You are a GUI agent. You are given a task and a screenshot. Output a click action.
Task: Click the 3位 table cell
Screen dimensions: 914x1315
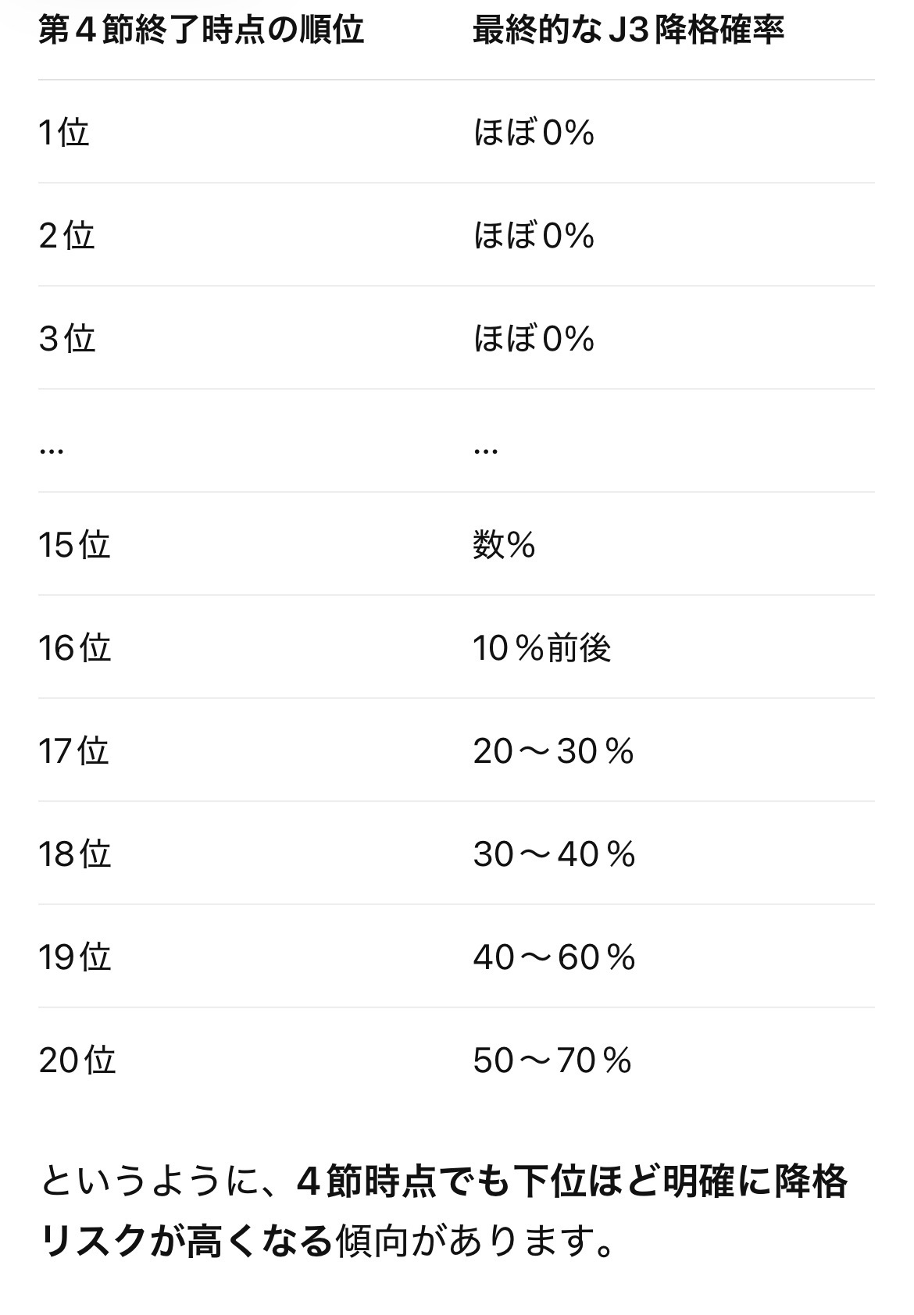tap(66, 338)
